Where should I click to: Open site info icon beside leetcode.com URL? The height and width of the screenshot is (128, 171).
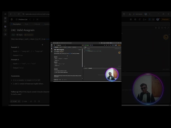point(23,14)
